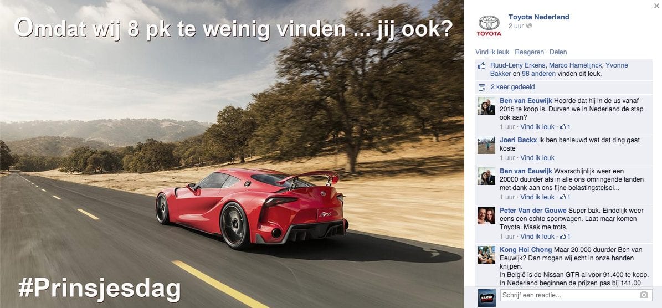Like Joeri Backx's comment
The image size is (662, 308).
[537, 158]
